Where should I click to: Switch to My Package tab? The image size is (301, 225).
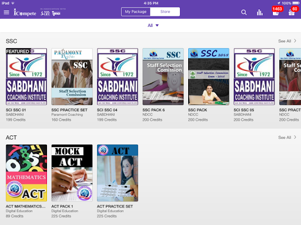136,12
